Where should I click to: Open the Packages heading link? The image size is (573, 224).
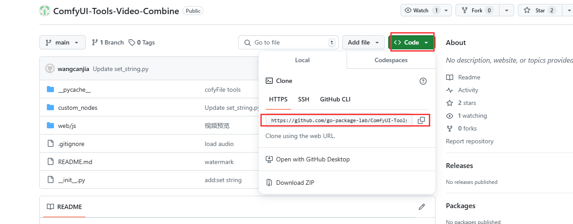(x=461, y=205)
